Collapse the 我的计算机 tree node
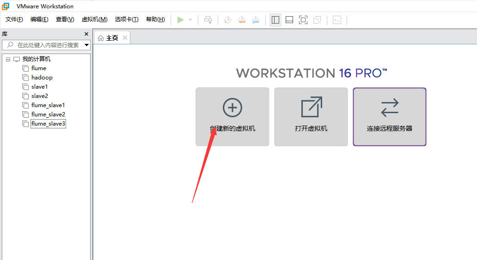 pos(8,59)
